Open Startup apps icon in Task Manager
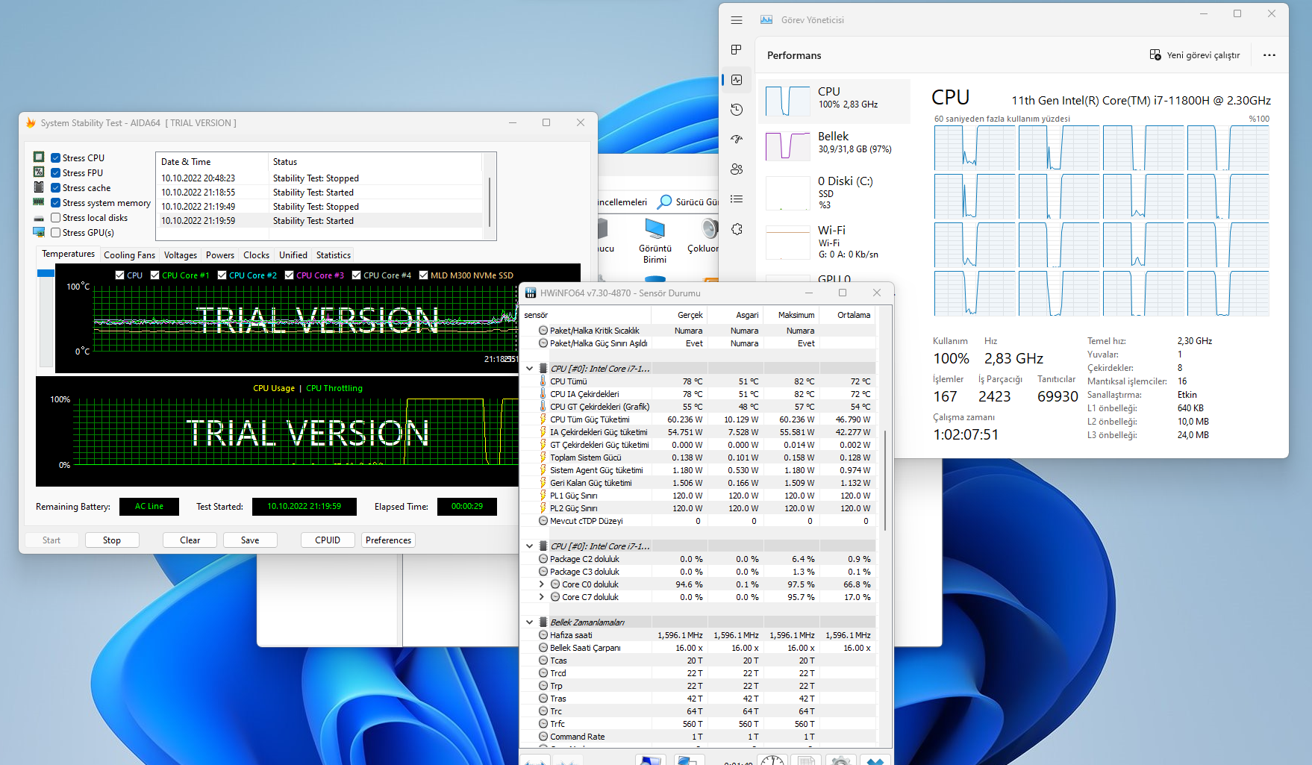This screenshot has height=765, width=1312. [737, 140]
